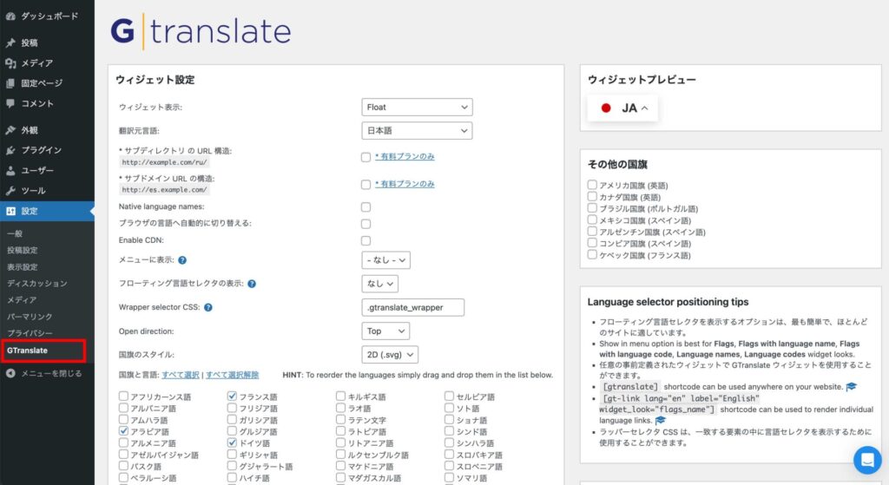The image size is (889, 485).
Task: Click メニューを閉じる collapse link
Action: [x=51, y=373]
